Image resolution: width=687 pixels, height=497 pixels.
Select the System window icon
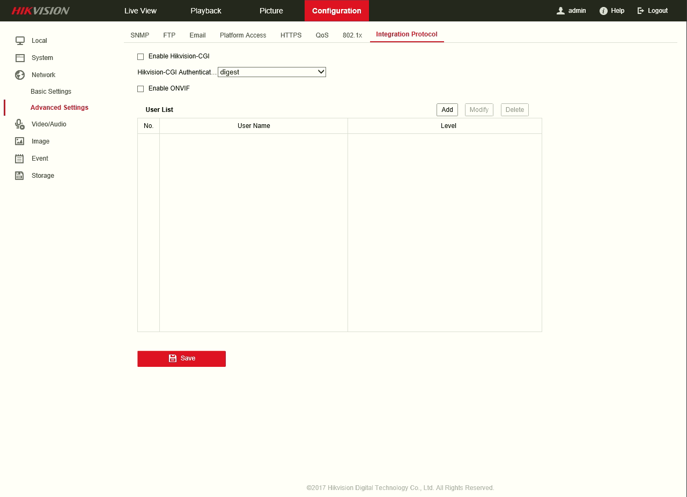tap(20, 58)
